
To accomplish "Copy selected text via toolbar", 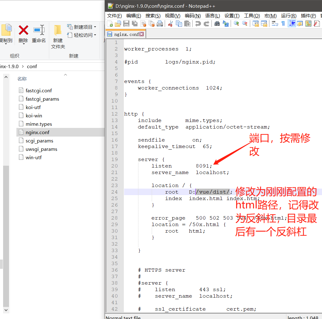I will tap(179, 24).
